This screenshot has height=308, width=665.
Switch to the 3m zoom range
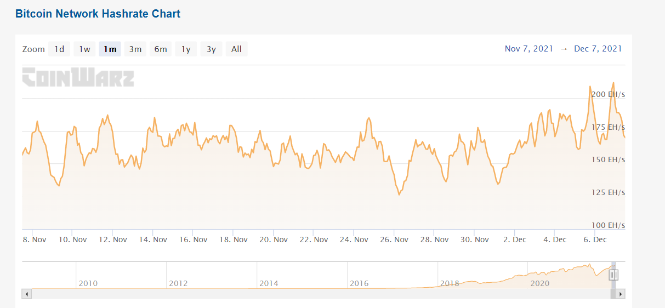tap(135, 49)
